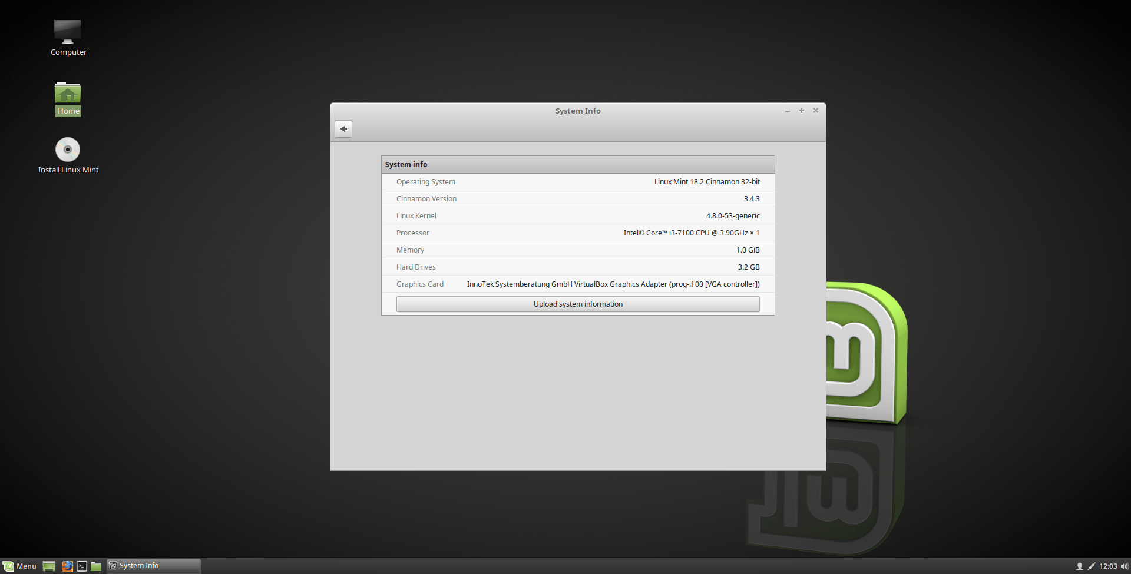1131x574 pixels.
Task: Open the sound volume tray icon
Action: pyautogui.click(x=1125, y=566)
